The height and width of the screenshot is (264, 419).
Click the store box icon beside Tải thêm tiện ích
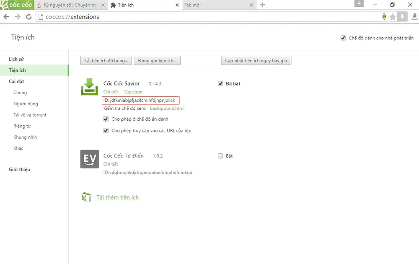86,197
